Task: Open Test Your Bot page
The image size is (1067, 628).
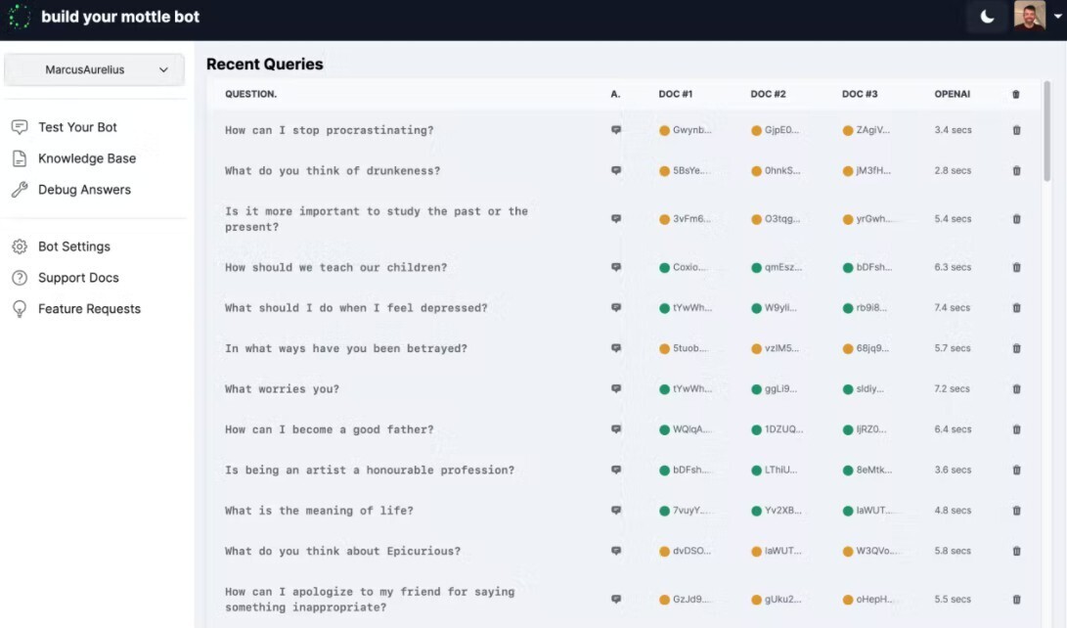Action: (77, 127)
